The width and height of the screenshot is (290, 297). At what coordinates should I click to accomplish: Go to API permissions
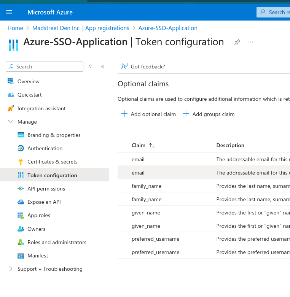coord(46,189)
